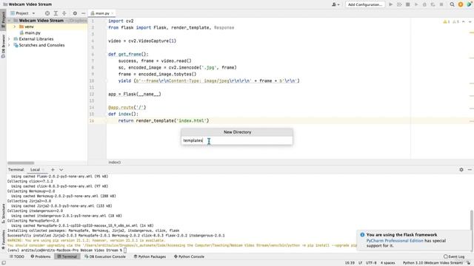Open the Problems tool window
Viewport: 474px width, 266px height.
point(41,256)
